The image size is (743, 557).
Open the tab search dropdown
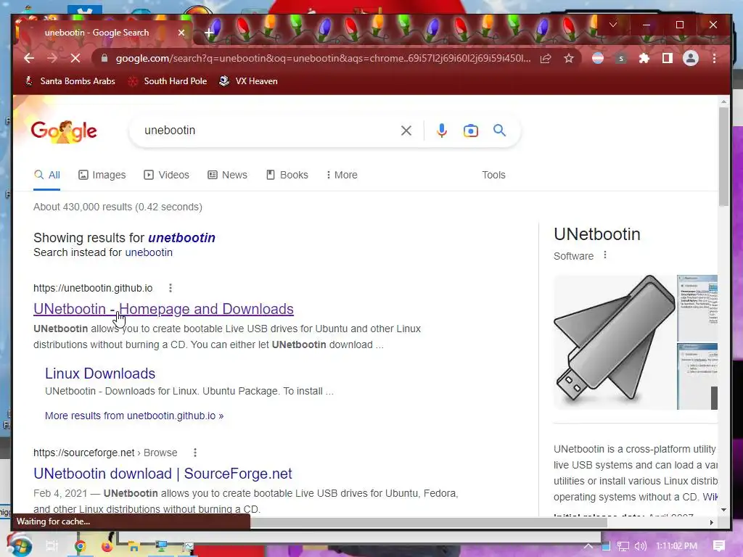pyautogui.click(x=612, y=25)
